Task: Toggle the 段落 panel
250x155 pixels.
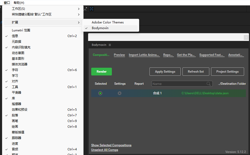Action: pyautogui.click(x=43, y=115)
